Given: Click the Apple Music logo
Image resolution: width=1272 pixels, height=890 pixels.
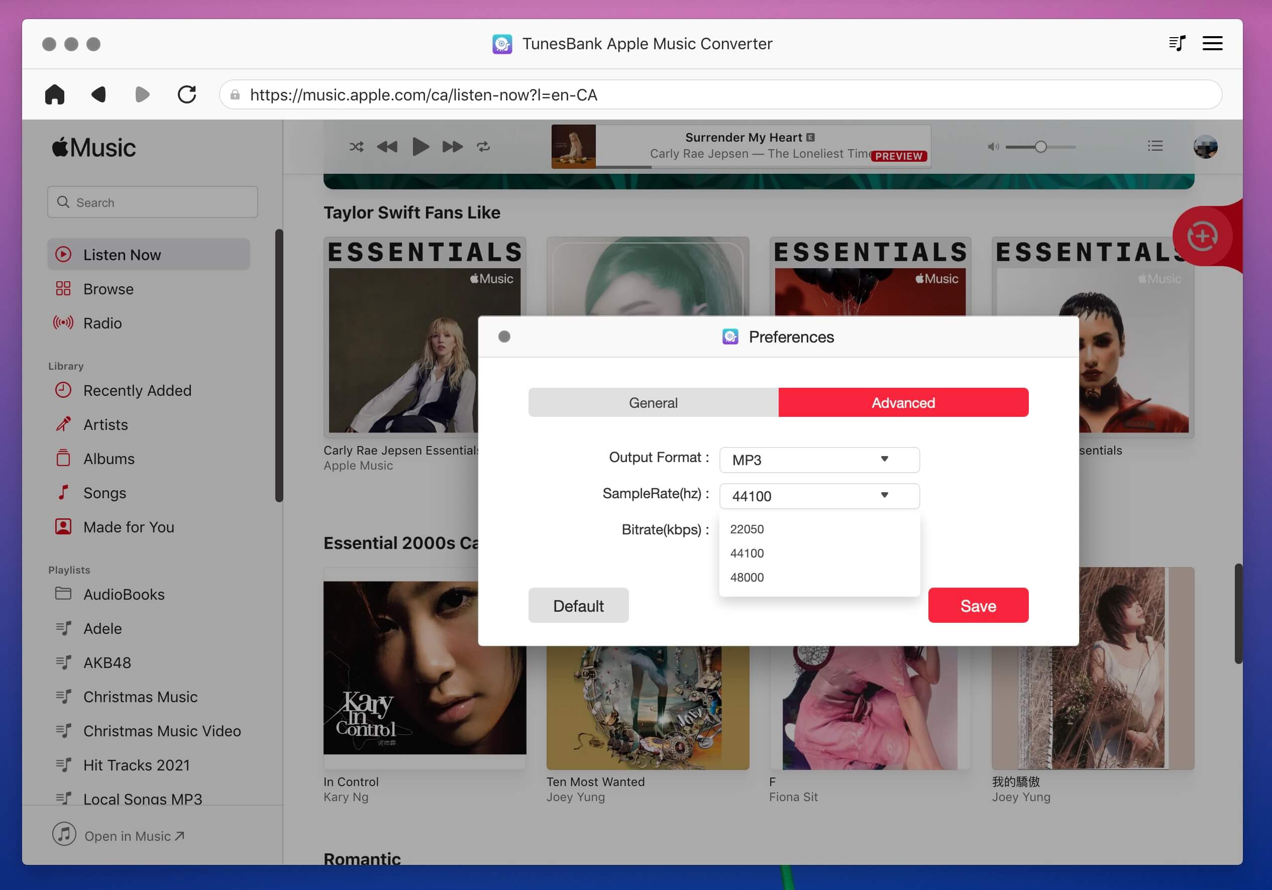Looking at the screenshot, I should pos(93,147).
